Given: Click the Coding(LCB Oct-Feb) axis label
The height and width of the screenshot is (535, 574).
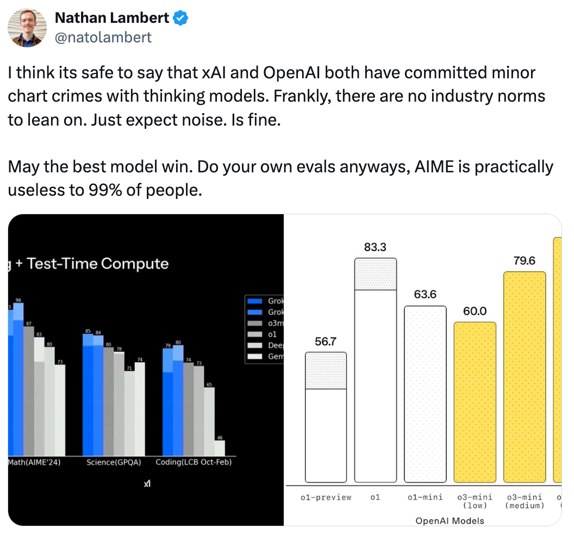Looking at the screenshot, I should coord(194,462).
